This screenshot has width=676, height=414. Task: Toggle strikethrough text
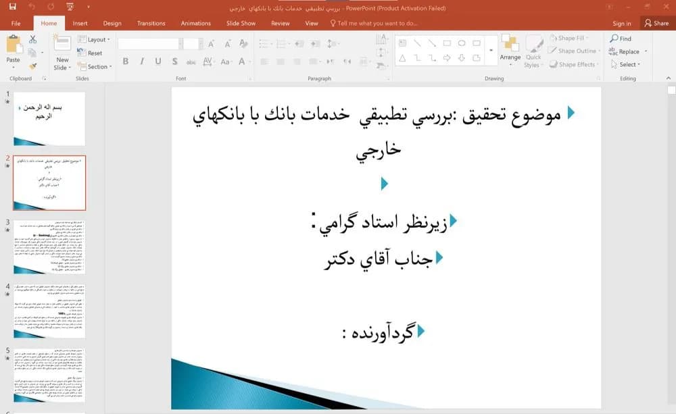[191, 61]
